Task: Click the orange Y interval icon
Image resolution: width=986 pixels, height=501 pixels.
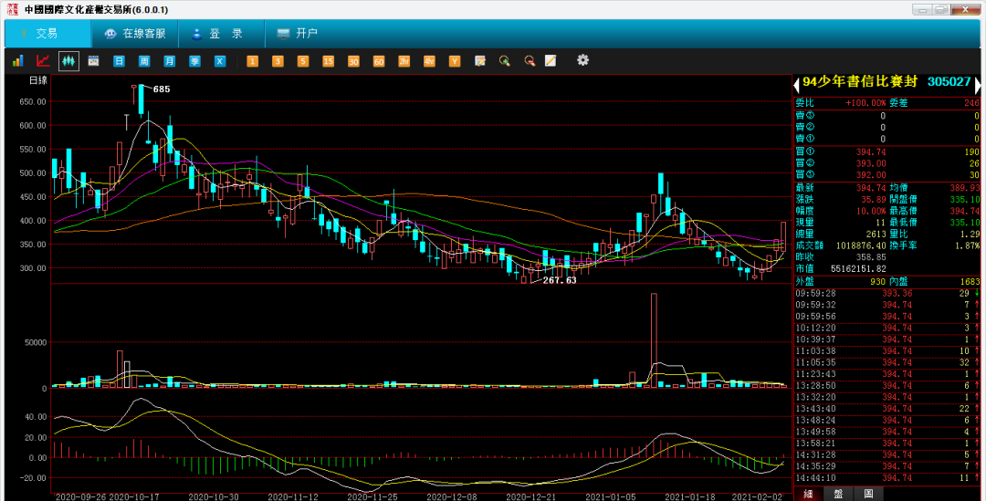Action: click(454, 61)
